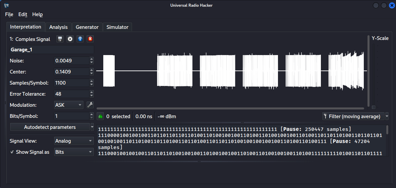Replay the signal with the play icon

coord(70,39)
